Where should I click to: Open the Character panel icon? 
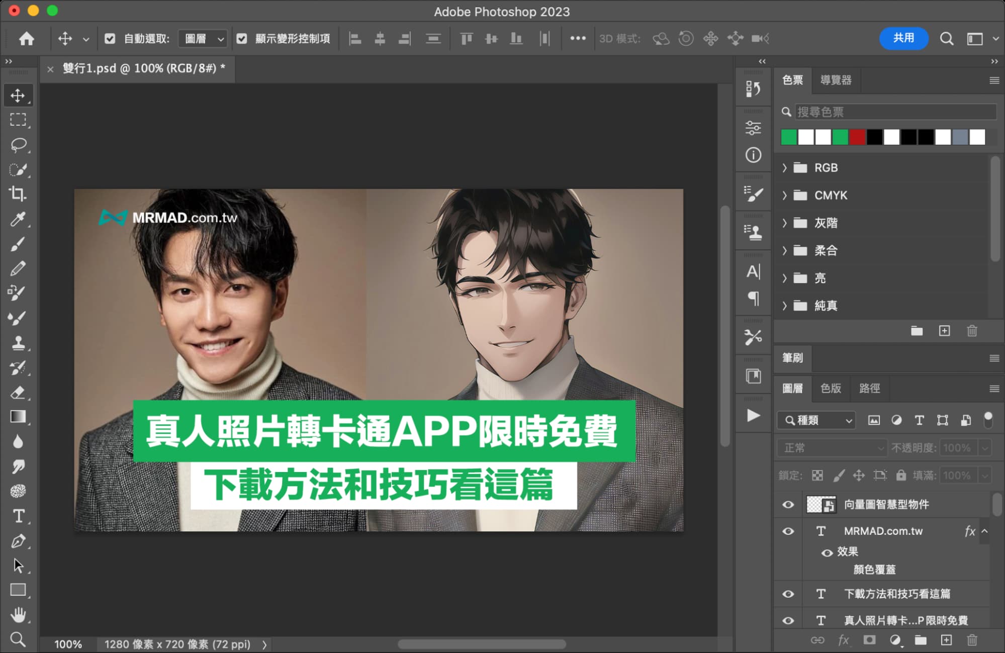tap(753, 272)
